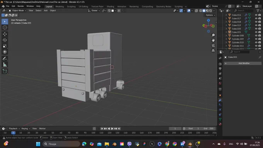This screenshot has width=263, height=148.
Task: Open the Tool properties tab
Action: point(220,58)
